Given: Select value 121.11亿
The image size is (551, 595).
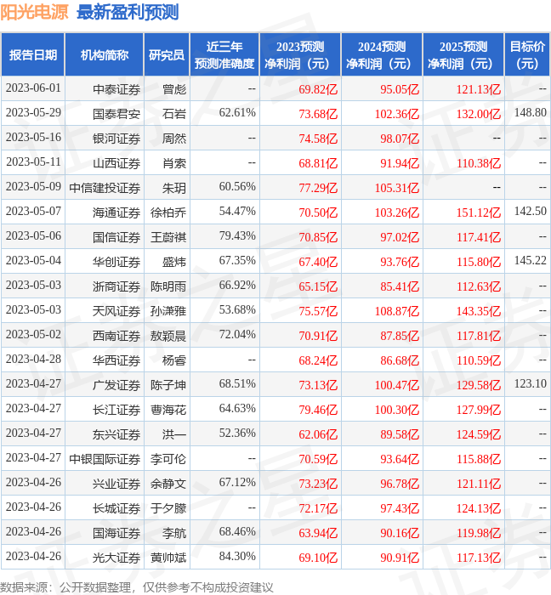Looking at the screenshot, I should (x=479, y=484).
